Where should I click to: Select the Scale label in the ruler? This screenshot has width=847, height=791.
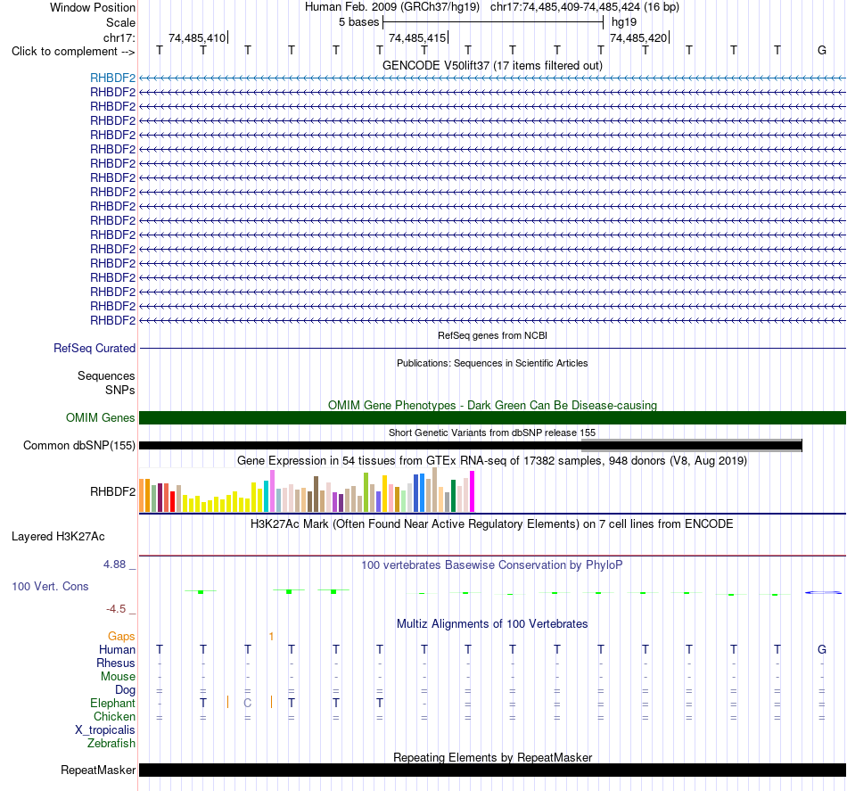tap(120, 22)
